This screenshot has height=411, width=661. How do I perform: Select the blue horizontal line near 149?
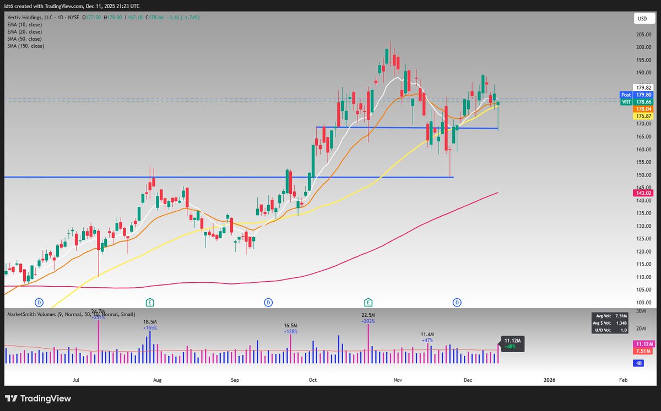coord(228,177)
